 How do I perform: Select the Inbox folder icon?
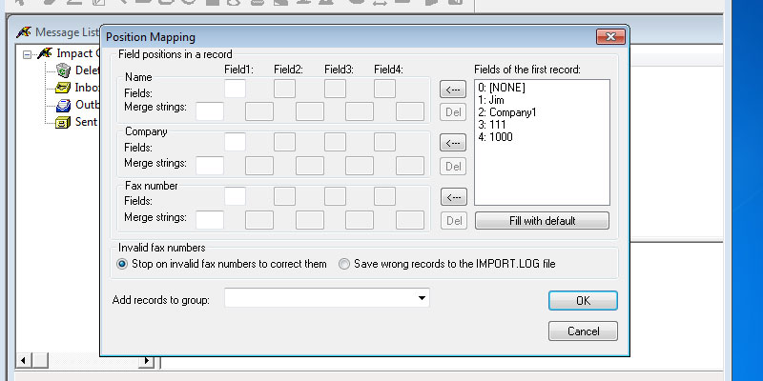(64, 88)
